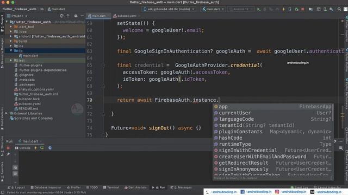Open the TODO tool tab
Image resolution: width=348 pixels, height=195 pixels.
coord(92,187)
